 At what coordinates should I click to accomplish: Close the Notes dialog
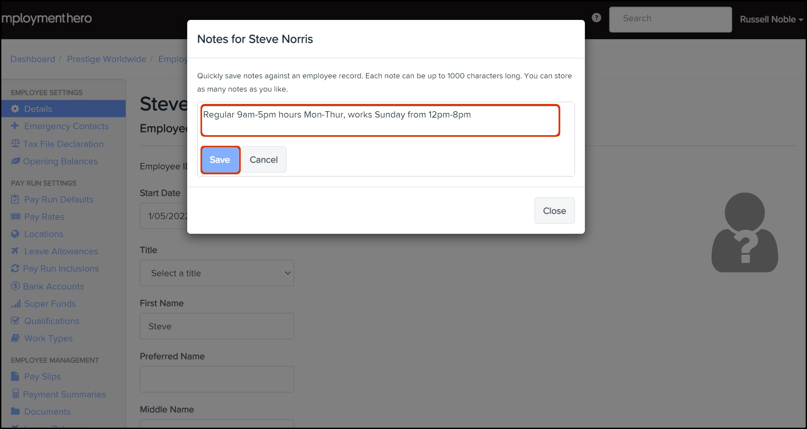554,211
